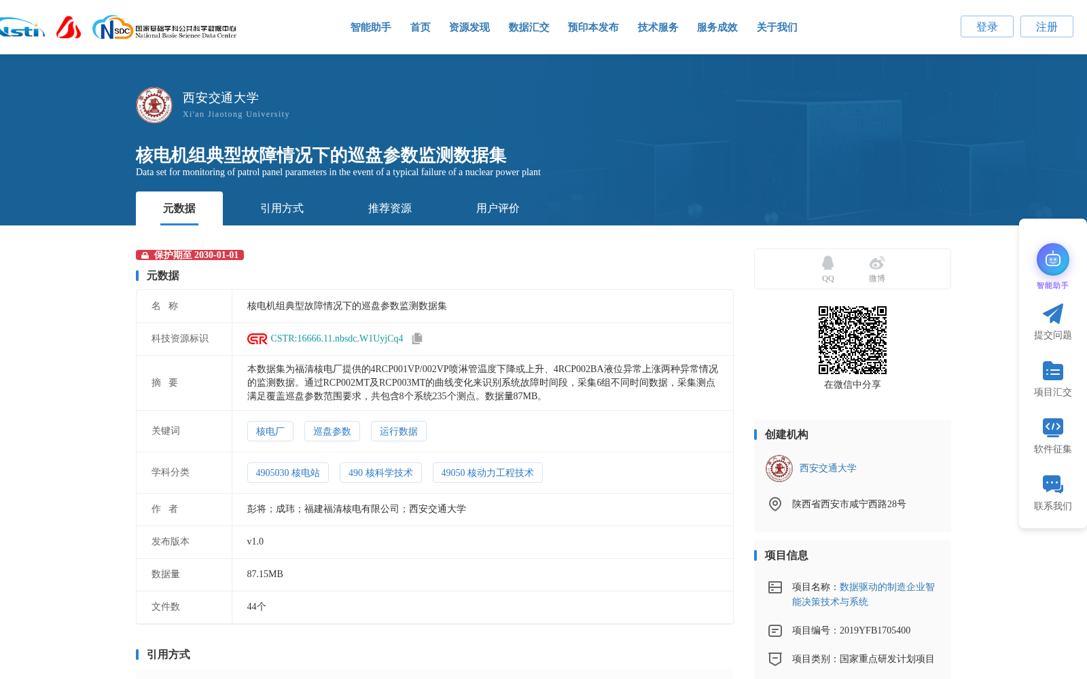
Task: Click the data size value 87.15MB
Action: click(x=265, y=574)
